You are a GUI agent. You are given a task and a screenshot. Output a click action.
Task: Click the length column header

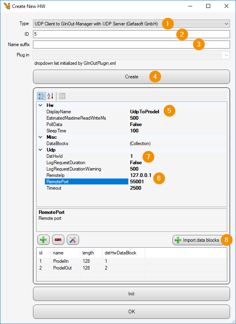pos(91,253)
